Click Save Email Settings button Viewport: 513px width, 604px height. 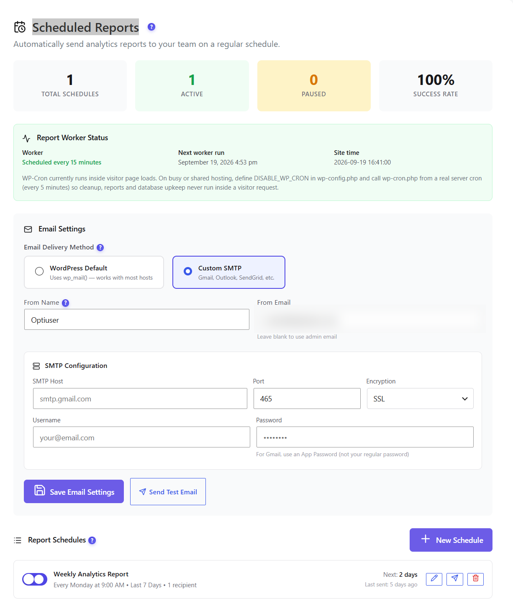[x=74, y=491]
